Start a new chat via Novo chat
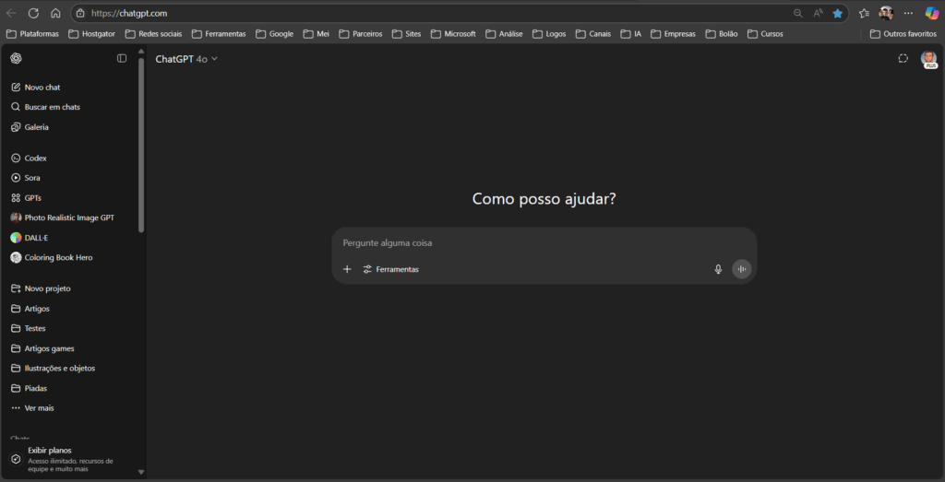Image resolution: width=945 pixels, height=482 pixels. point(36,88)
